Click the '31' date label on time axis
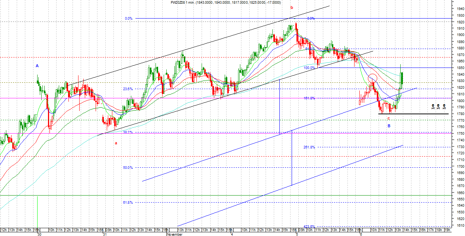This screenshot has height=236, width=465. click(106, 234)
